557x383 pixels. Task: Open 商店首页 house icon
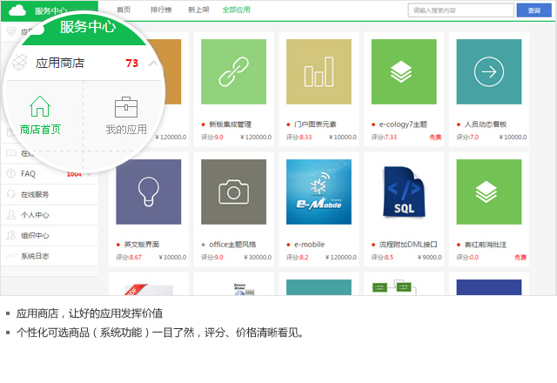(40, 107)
